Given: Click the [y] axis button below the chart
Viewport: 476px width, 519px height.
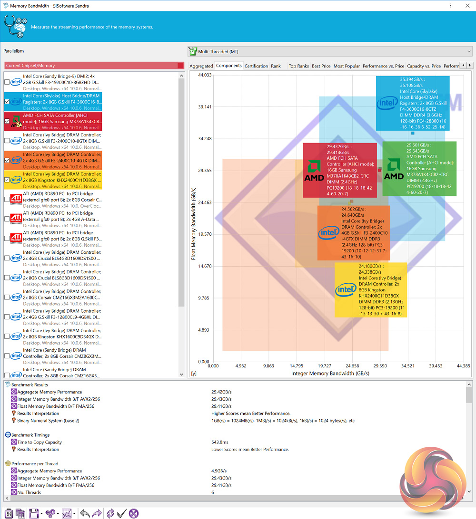Looking at the screenshot, I should coord(194,374).
